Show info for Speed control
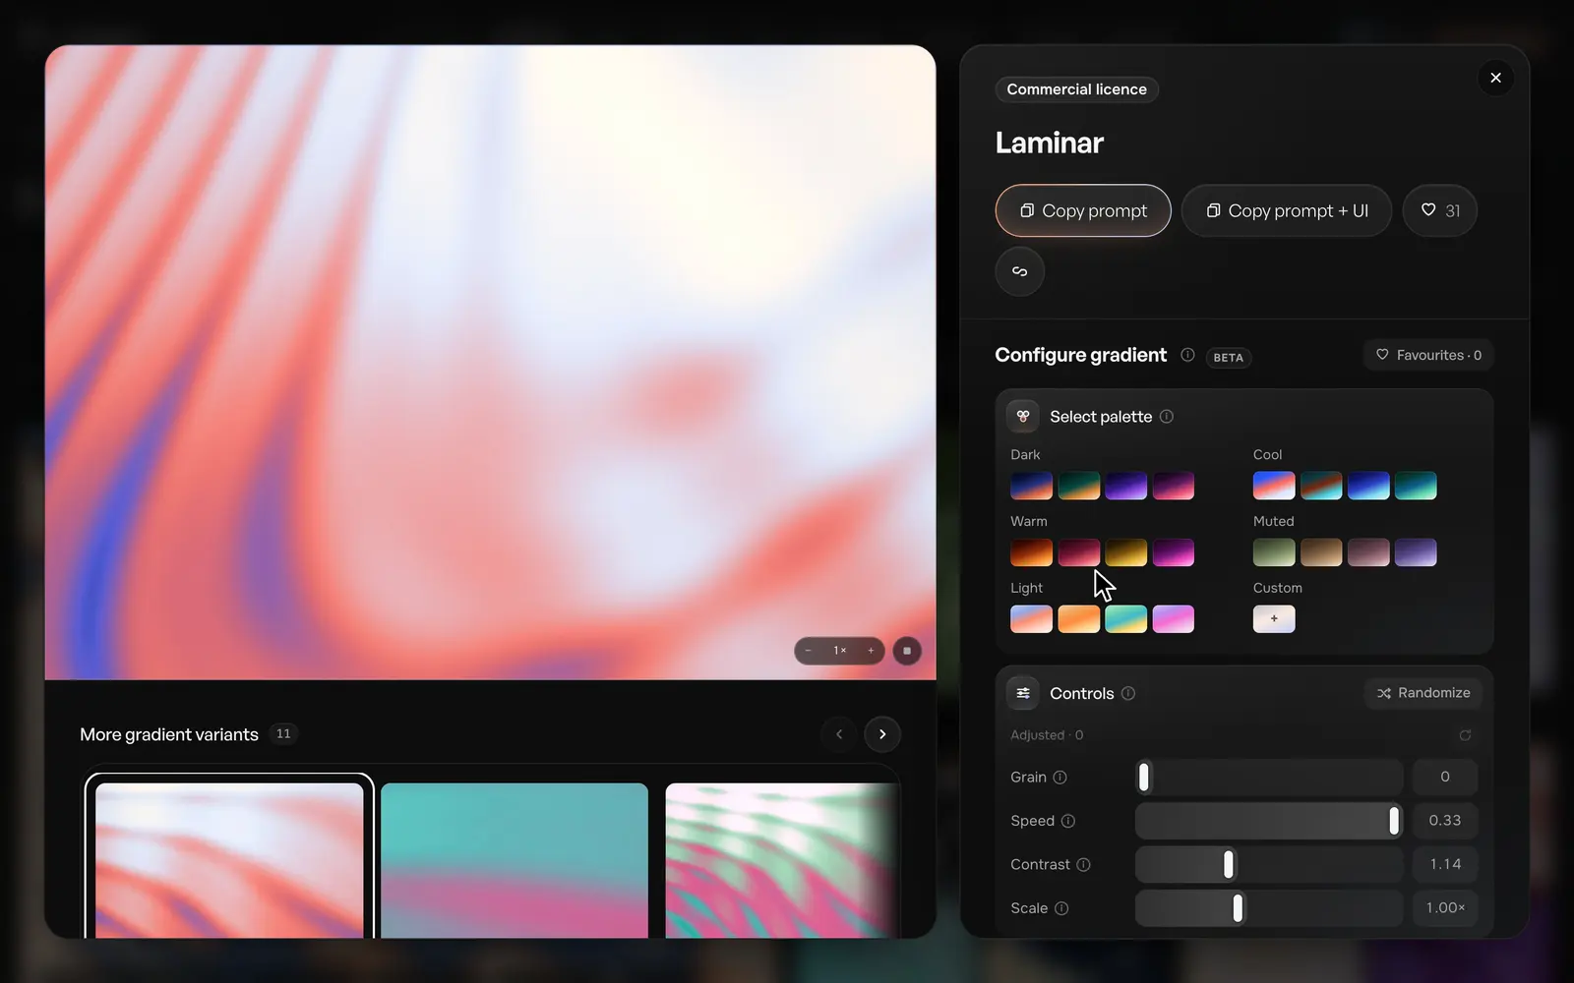 click(1068, 821)
